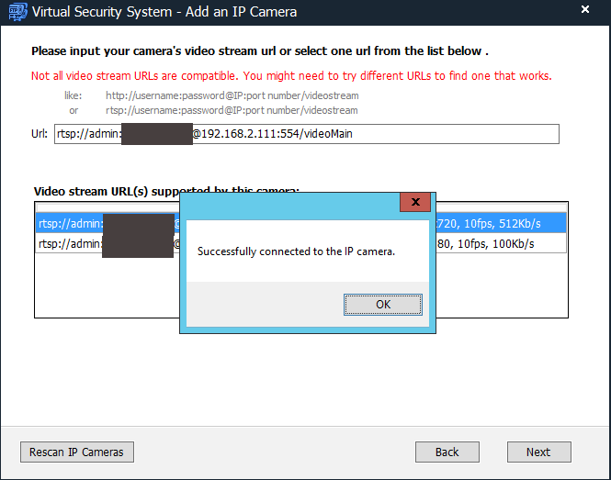Proceed with the Next button
The image size is (611, 480).
(538, 452)
